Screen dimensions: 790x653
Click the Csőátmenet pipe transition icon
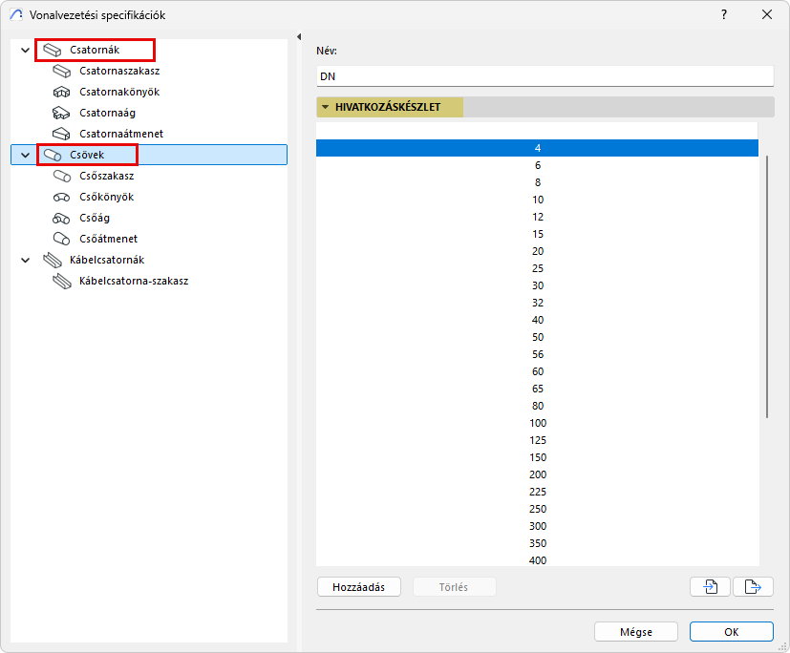pyautogui.click(x=61, y=239)
